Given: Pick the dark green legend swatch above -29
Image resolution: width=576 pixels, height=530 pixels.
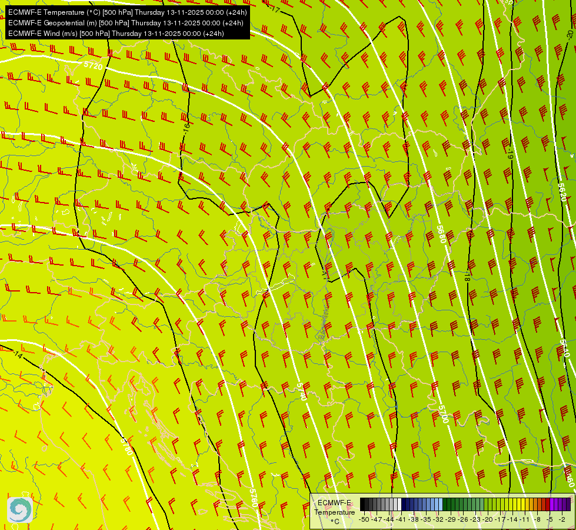Looking at the screenshot, I should [449, 504].
